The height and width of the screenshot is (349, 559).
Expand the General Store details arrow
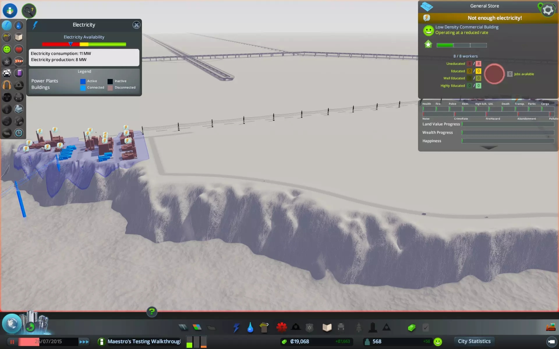(489, 148)
